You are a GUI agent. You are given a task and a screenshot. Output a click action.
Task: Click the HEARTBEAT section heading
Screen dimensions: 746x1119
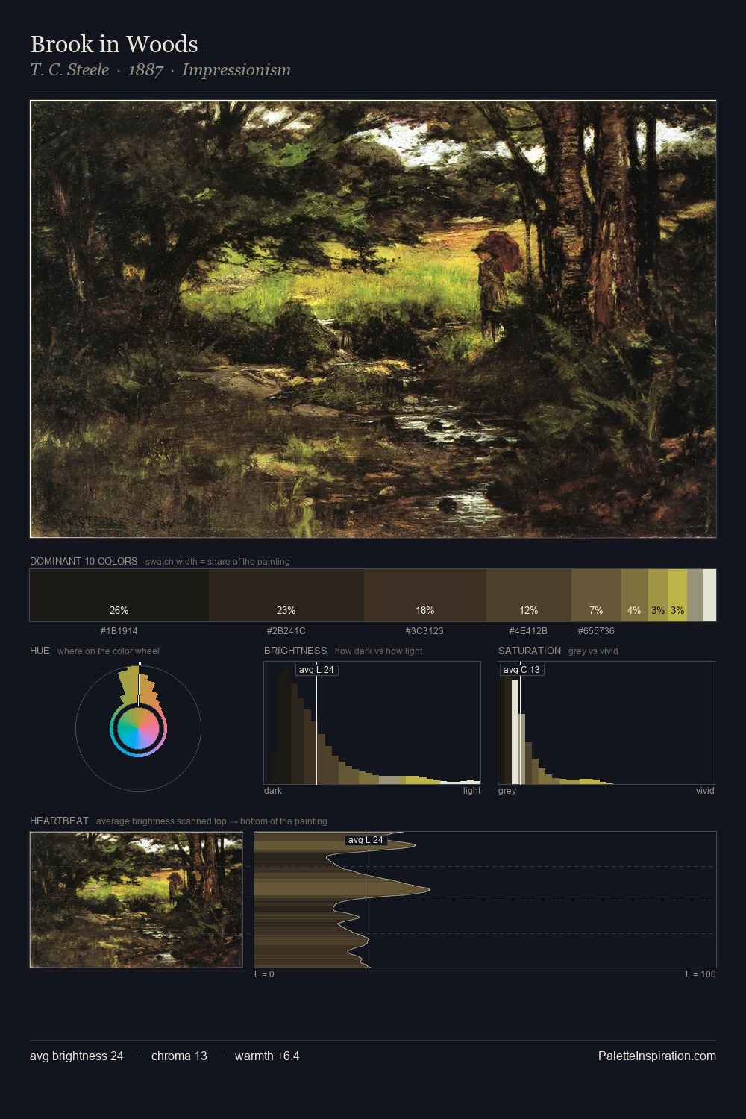click(59, 821)
